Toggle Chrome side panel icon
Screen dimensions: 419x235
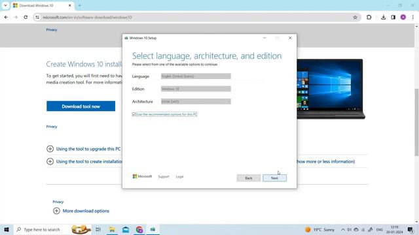click(x=393, y=18)
